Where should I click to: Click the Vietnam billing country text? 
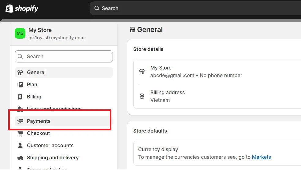160,100
